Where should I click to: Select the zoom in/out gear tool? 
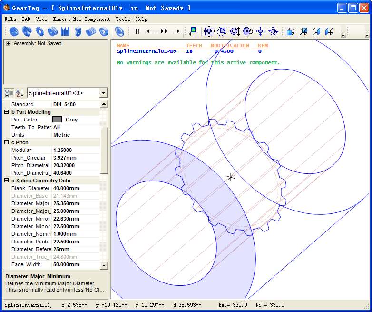(x=235, y=31)
